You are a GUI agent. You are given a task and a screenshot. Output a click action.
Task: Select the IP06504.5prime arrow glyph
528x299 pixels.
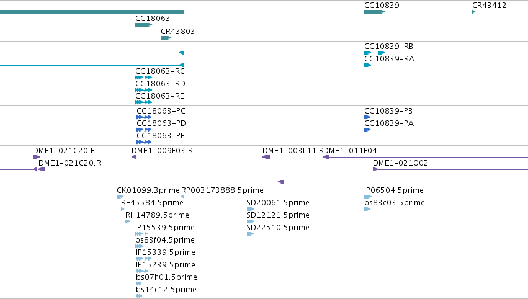tap(368, 197)
